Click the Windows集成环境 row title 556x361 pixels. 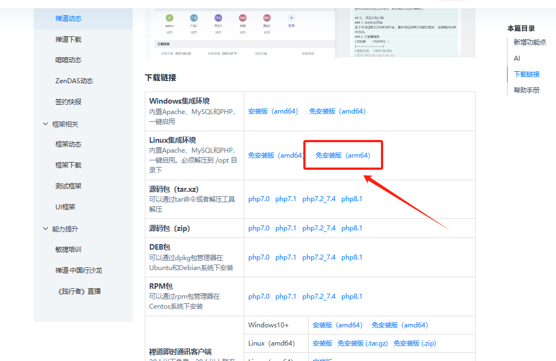[179, 101]
